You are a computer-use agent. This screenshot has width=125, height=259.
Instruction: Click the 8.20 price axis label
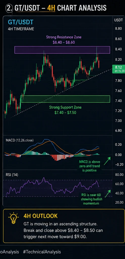(x=118, y=59)
